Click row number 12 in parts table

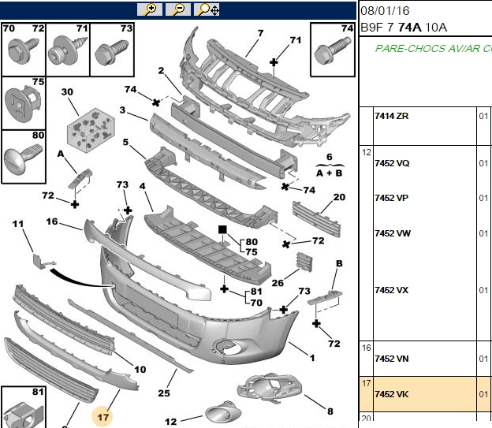366,152
